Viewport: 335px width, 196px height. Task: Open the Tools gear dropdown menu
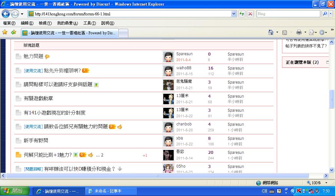tap(323, 32)
